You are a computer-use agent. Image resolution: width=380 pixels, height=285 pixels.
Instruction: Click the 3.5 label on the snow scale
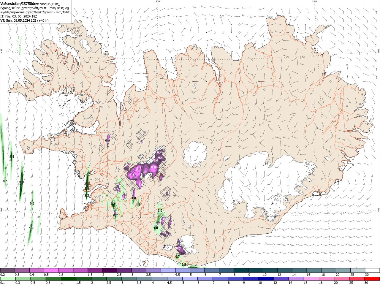[148, 275]
